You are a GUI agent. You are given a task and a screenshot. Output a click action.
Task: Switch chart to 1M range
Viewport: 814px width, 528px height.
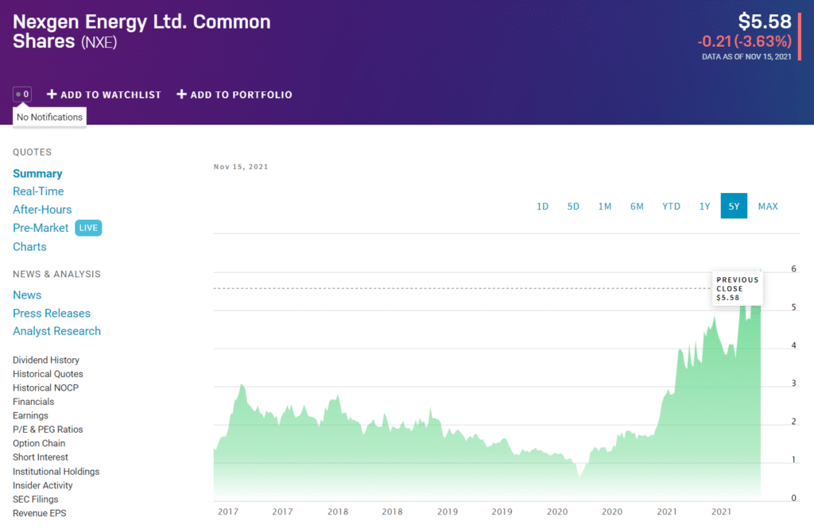tap(605, 206)
